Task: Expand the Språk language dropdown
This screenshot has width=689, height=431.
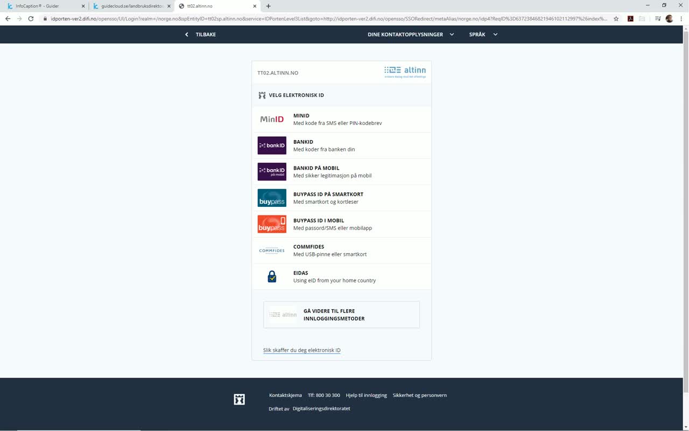Action: pyautogui.click(x=483, y=34)
